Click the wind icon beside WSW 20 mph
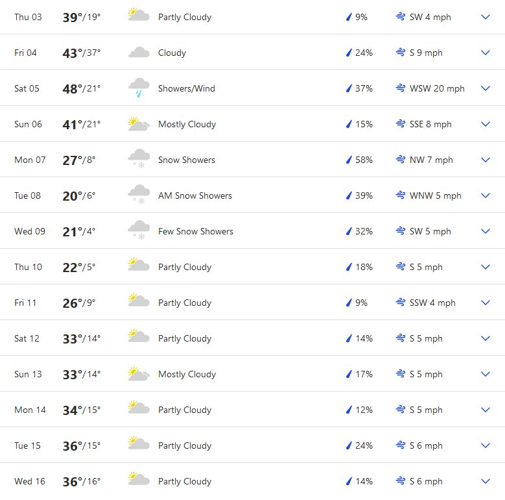The width and height of the screenshot is (505, 500). click(x=401, y=88)
